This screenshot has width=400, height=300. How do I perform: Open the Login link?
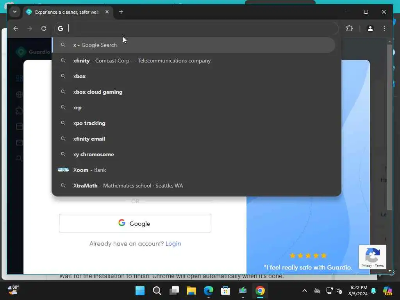click(173, 244)
